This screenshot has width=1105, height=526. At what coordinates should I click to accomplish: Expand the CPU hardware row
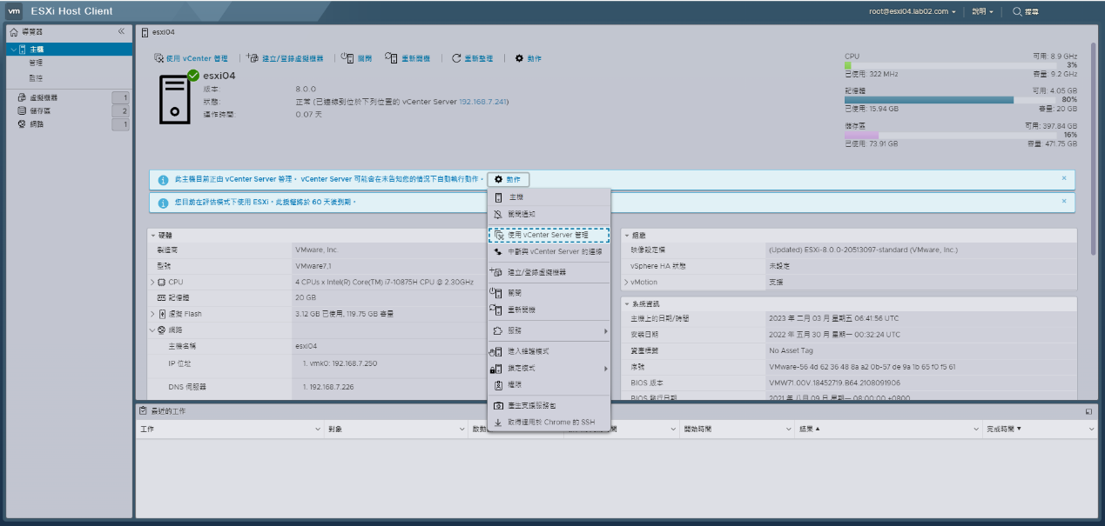tap(152, 283)
